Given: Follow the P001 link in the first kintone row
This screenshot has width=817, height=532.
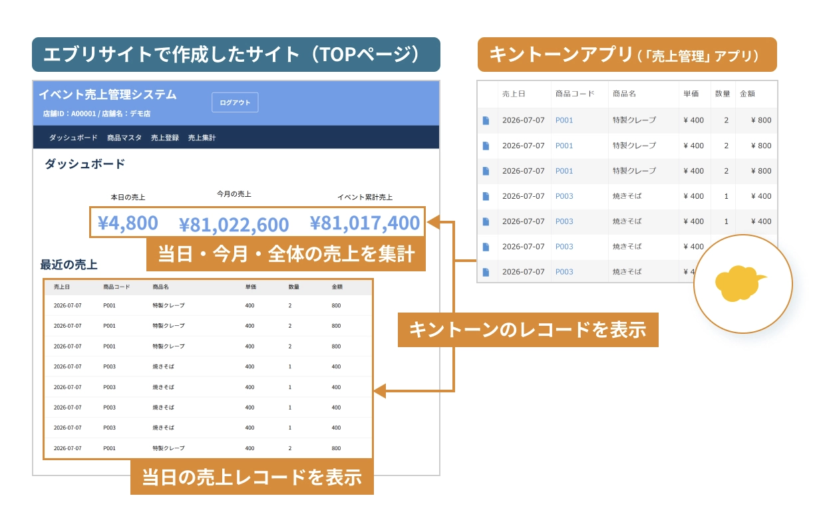Looking at the screenshot, I should [x=564, y=120].
